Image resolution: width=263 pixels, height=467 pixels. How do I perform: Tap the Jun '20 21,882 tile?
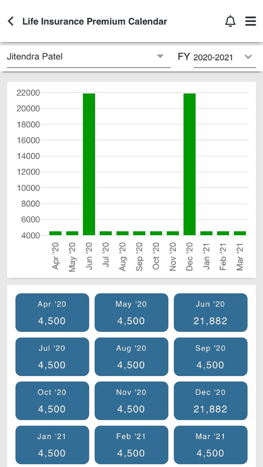(x=211, y=313)
